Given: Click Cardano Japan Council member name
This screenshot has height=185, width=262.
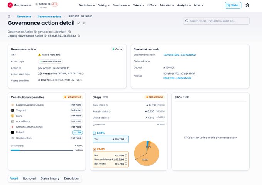Looking at the screenshot, I should pos(29,127).
